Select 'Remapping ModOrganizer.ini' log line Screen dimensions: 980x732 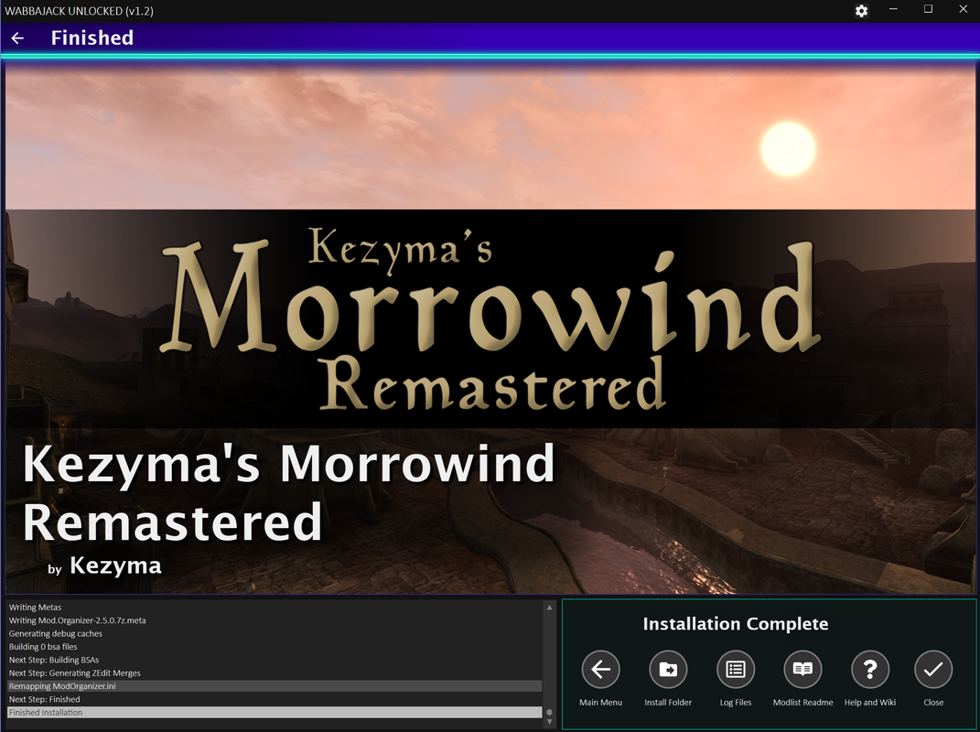[x=275, y=686]
